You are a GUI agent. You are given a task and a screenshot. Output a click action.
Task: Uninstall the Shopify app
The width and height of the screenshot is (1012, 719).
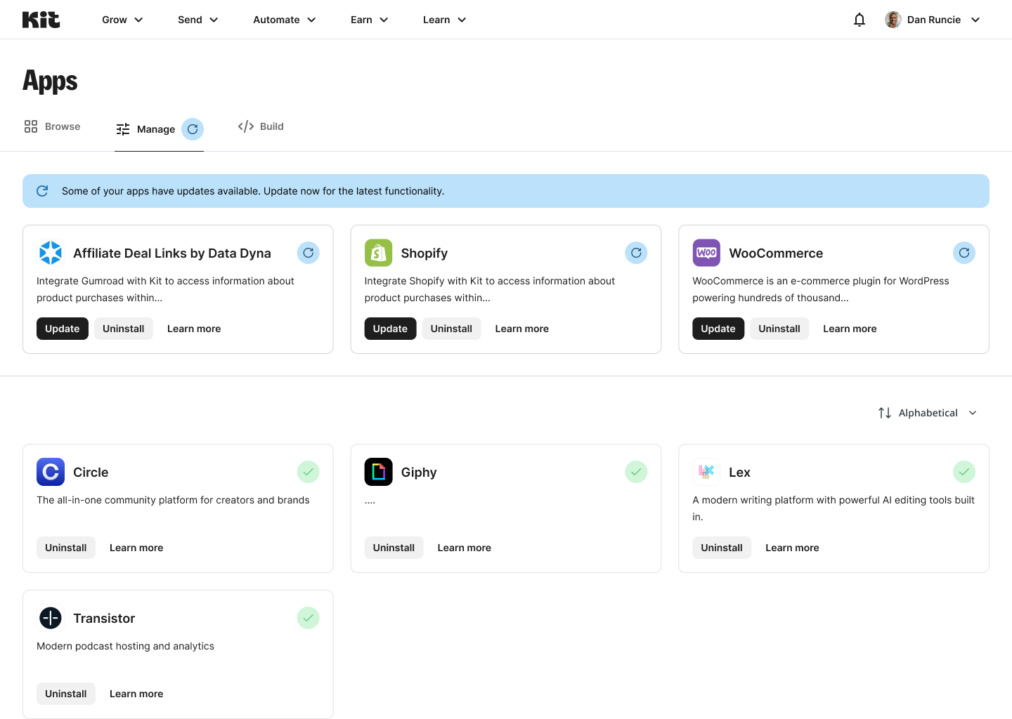click(451, 329)
